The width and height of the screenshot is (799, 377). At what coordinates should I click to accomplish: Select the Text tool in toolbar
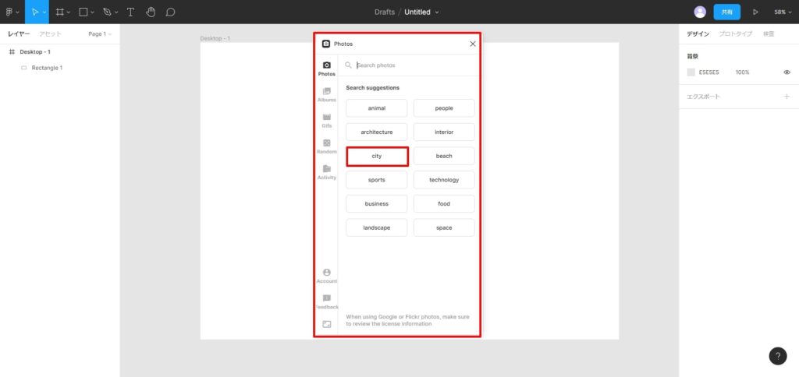130,12
